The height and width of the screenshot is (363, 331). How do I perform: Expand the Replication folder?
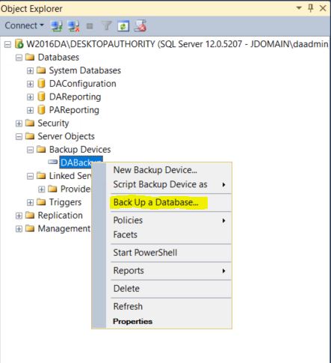point(19,216)
